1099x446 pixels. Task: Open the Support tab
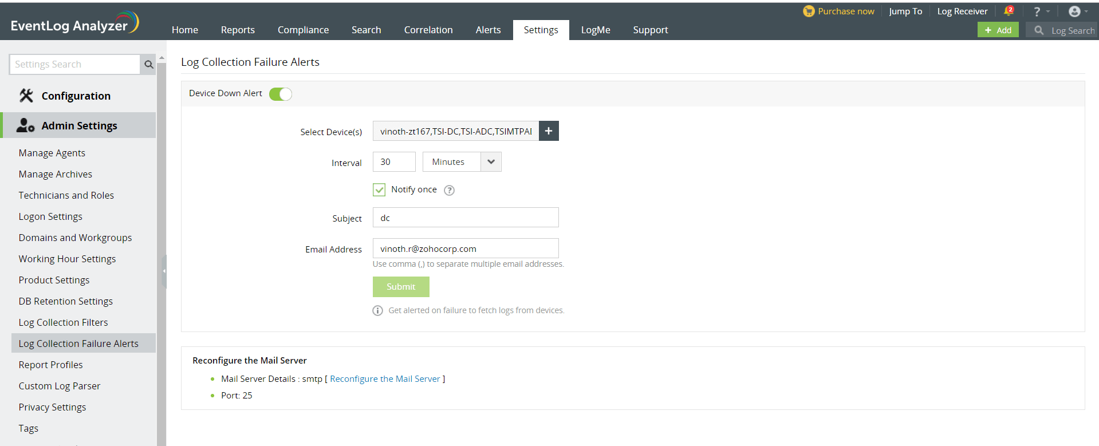point(651,30)
